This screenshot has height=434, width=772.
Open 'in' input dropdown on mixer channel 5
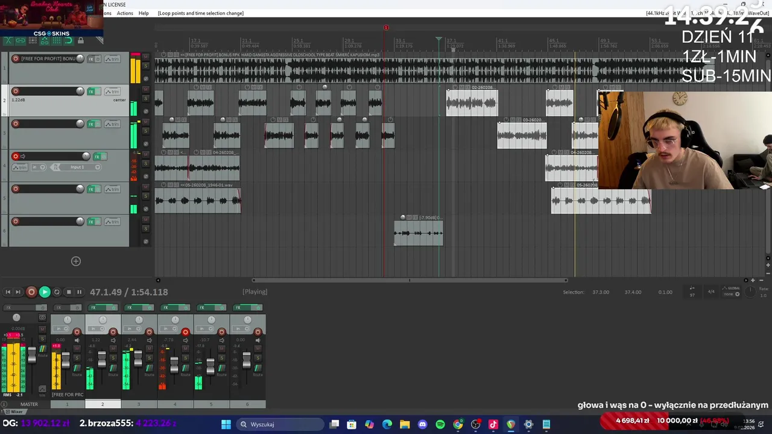(205, 329)
